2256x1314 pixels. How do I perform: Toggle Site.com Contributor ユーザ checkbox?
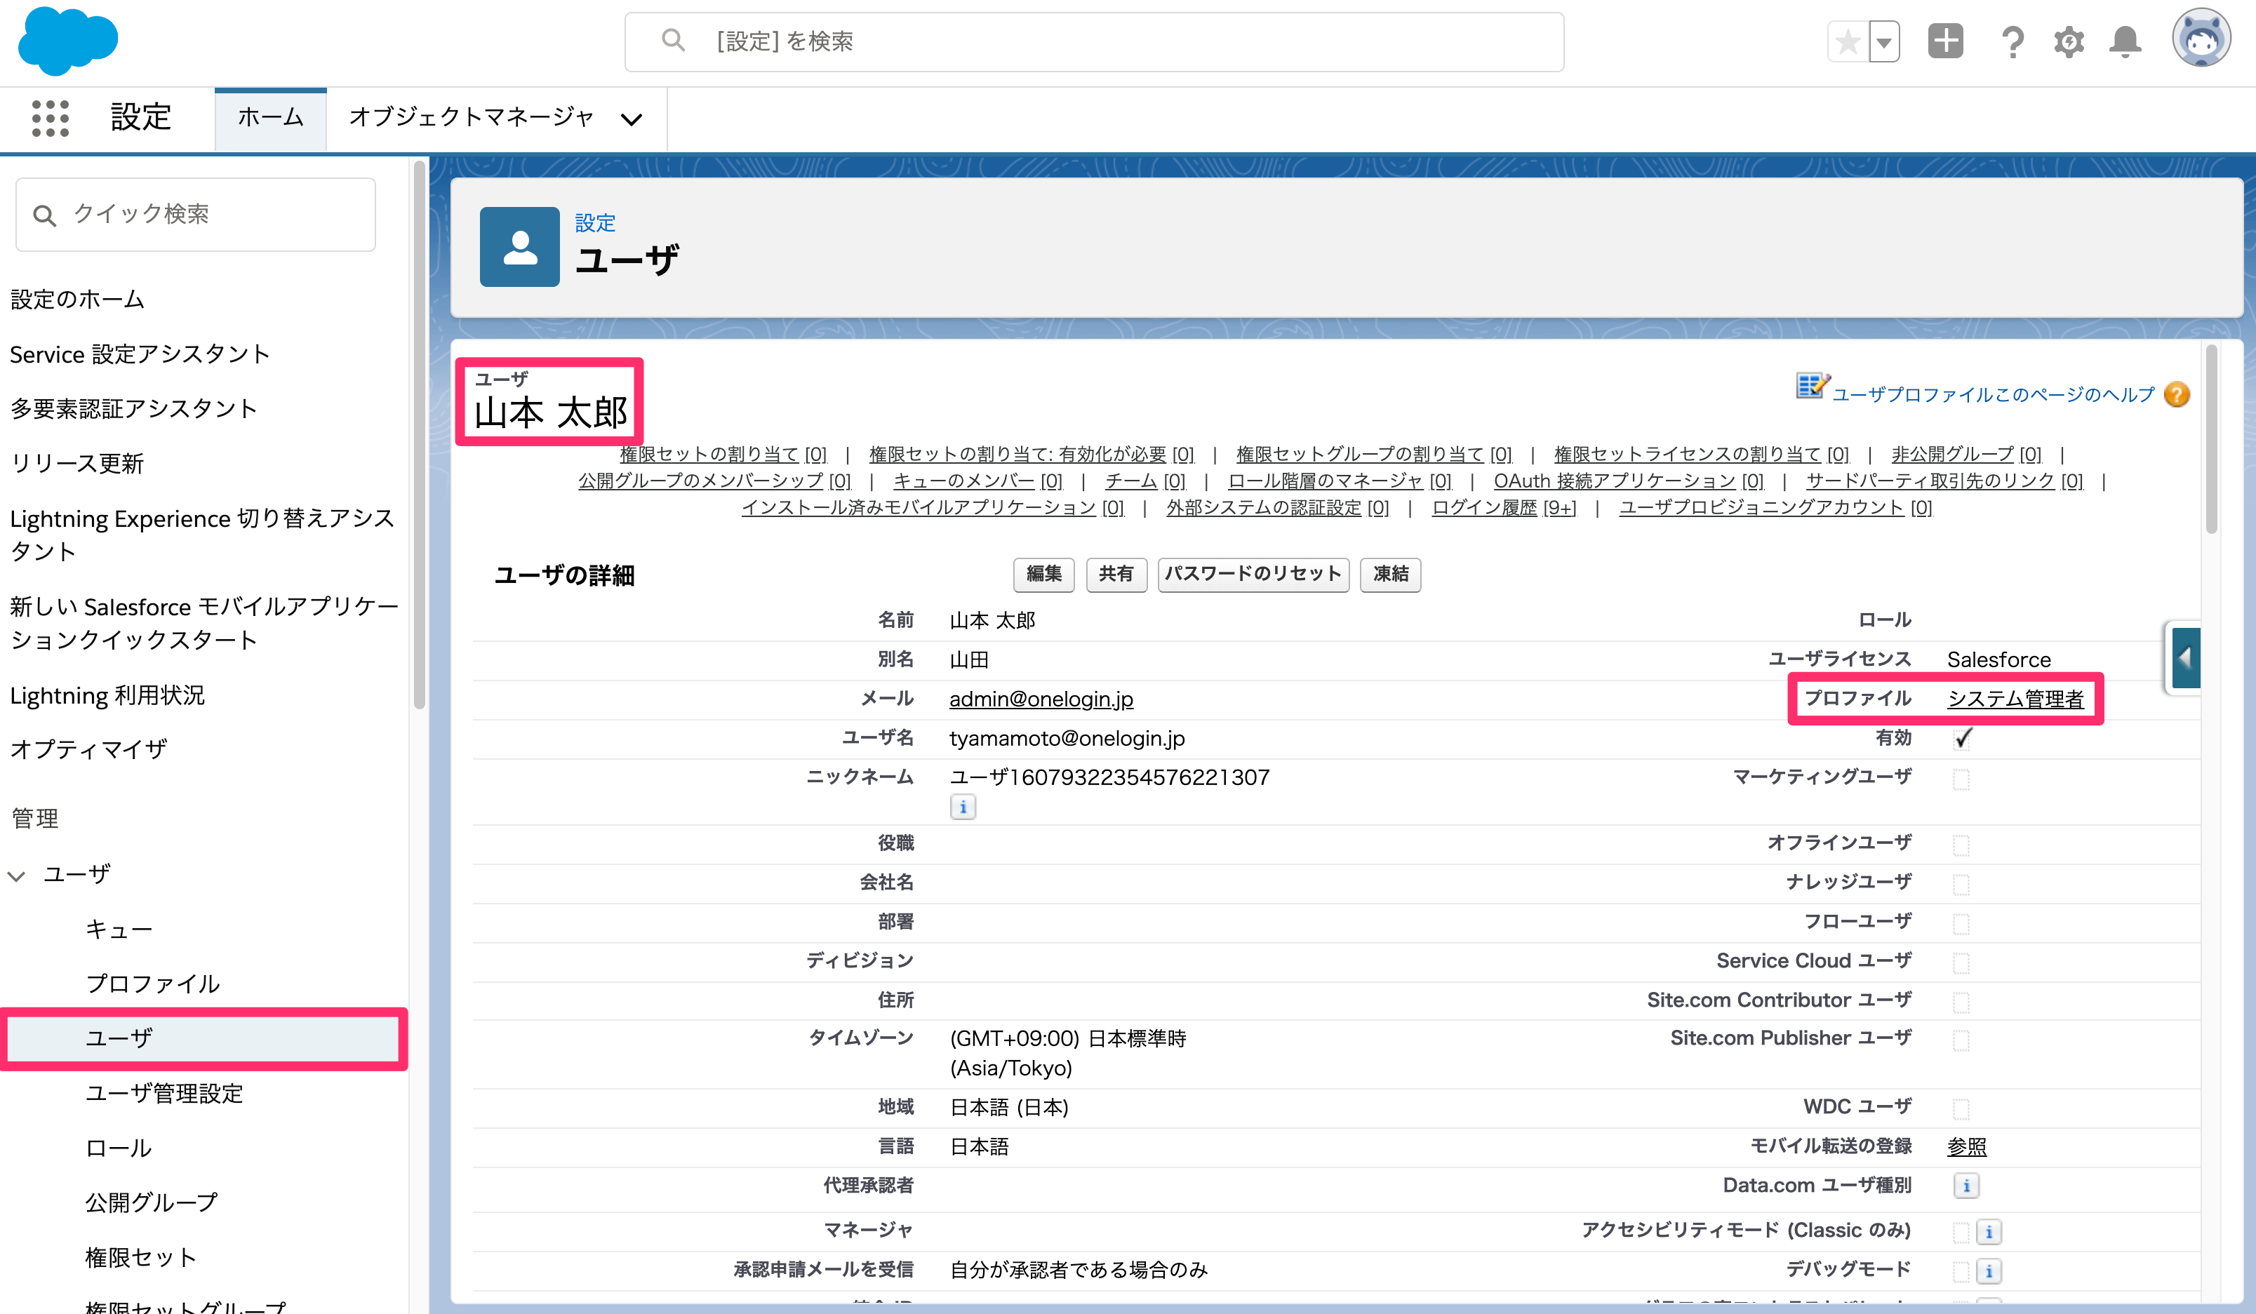(x=1961, y=1002)
